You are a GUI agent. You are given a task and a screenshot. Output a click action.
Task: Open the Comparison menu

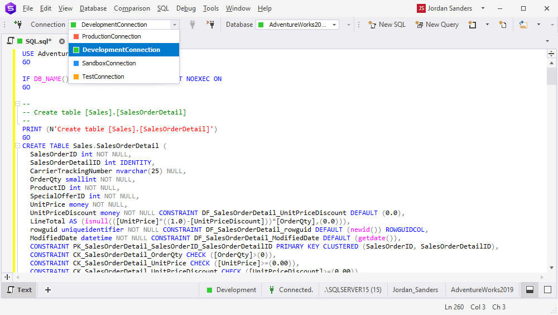coord(132,8)
